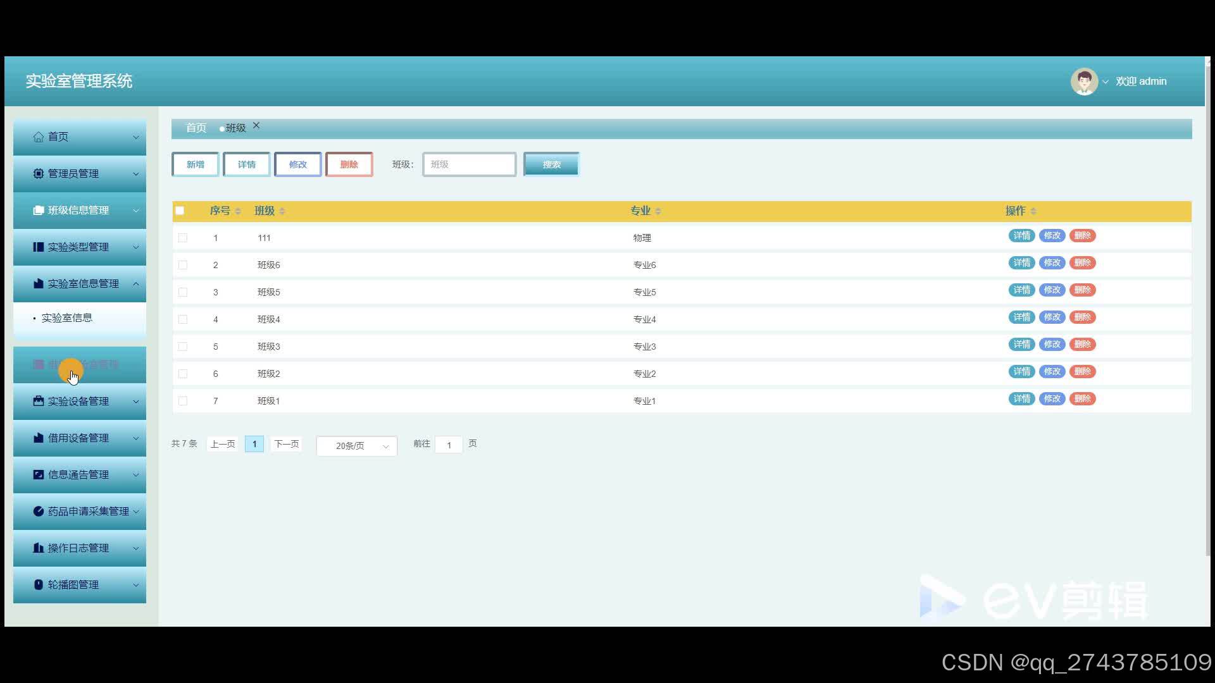The width and height of the screenshot is (1215, 683).
Task: Open the 实验室信息 submenu item
Action: coord(67,318)
